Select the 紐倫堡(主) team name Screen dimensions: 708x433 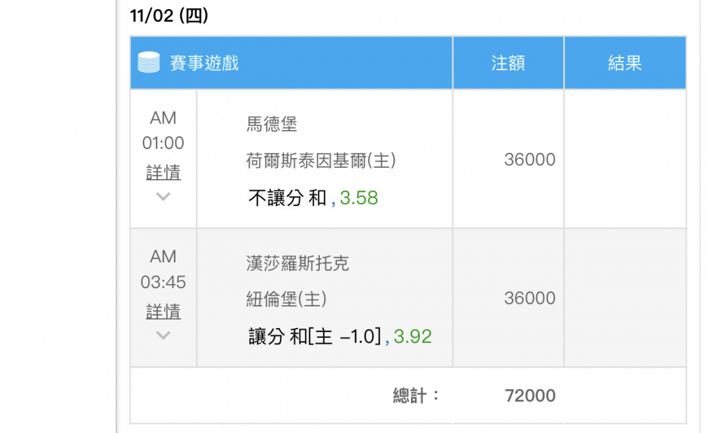pyautogui.click(x=286, y=299)
